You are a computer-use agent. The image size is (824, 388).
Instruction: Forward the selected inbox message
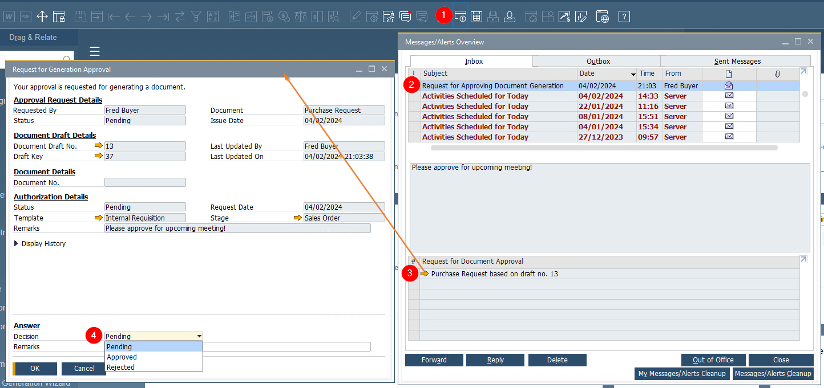pyautogui.click(x=434, y=360)
